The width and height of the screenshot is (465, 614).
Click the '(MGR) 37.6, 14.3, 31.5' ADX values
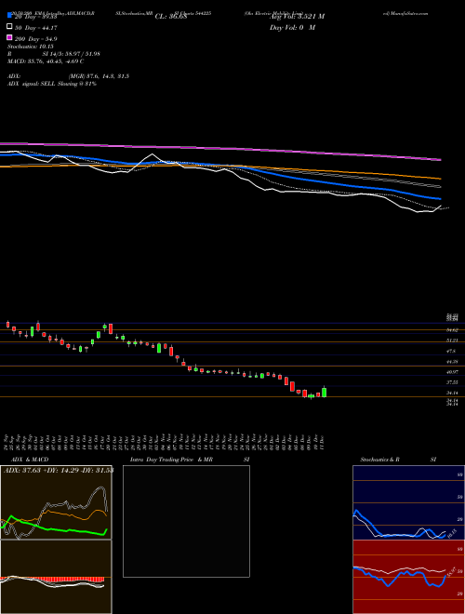tap(99, 76)
